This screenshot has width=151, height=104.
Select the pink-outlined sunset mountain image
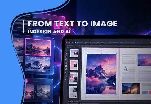[x=38, y=47]
